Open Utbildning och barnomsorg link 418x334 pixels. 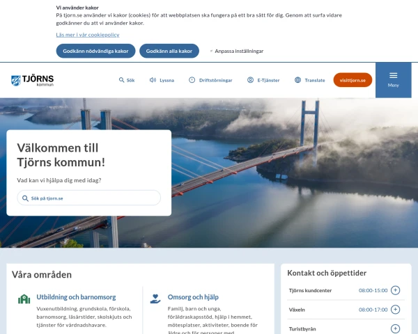pyautogui.click(x=76, y=297)
